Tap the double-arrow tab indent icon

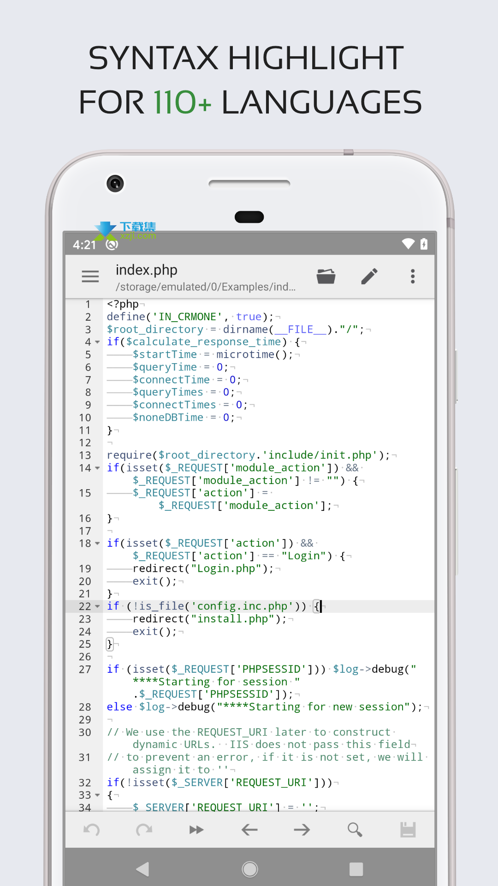(197, 830)
